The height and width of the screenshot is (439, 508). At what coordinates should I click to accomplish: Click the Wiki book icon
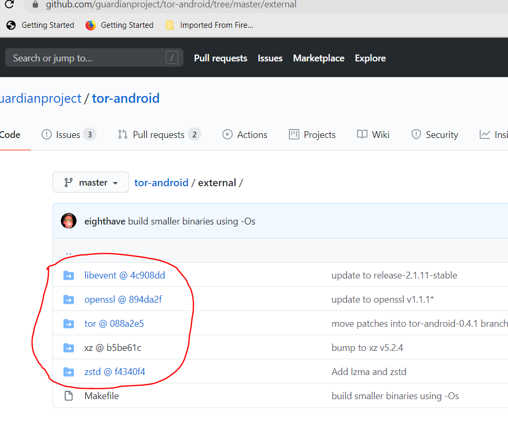click(362, 134)
